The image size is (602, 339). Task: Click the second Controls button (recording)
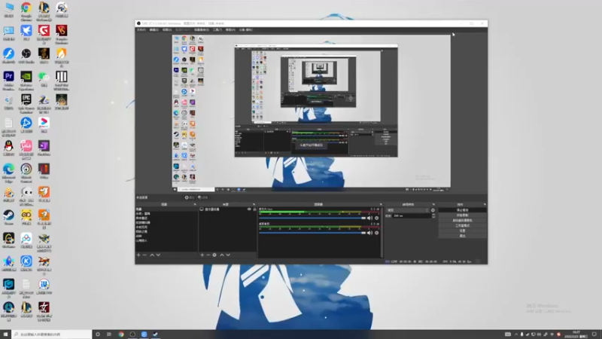coord(462,215)
